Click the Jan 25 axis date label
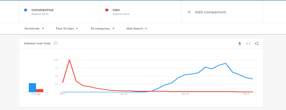 tap(185, 94)
